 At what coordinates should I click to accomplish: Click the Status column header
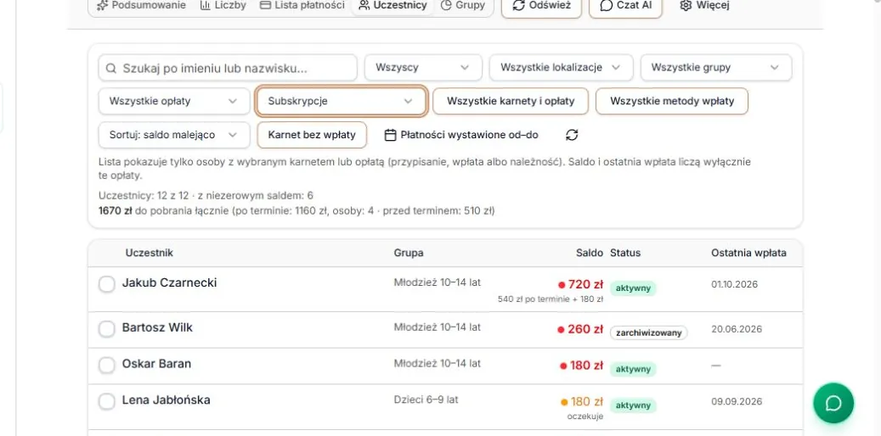pyautogui.click(x=625, y=253)
